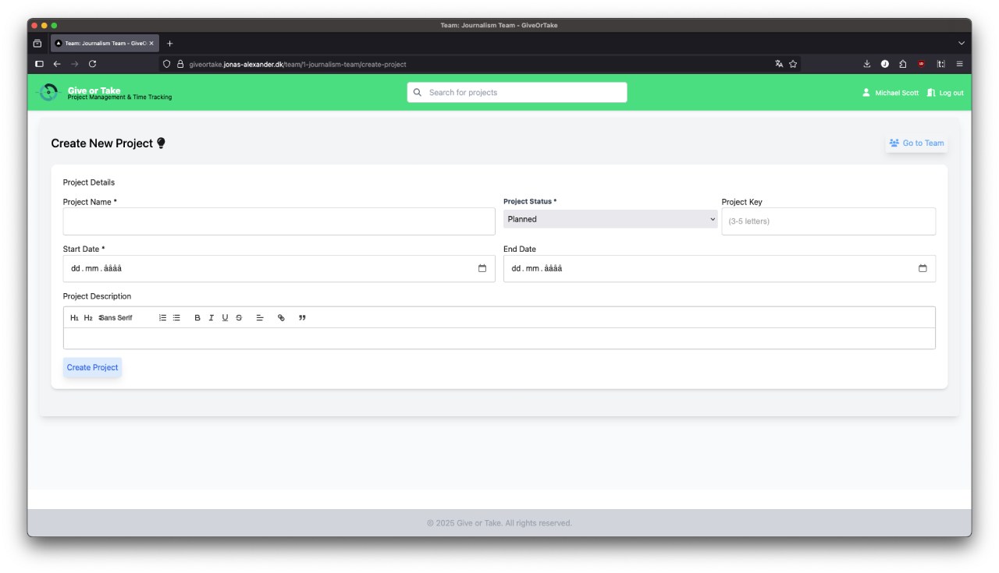Insert a bulleted list
The width and height of the screenshot is (999, 573).
pos(176,318)
